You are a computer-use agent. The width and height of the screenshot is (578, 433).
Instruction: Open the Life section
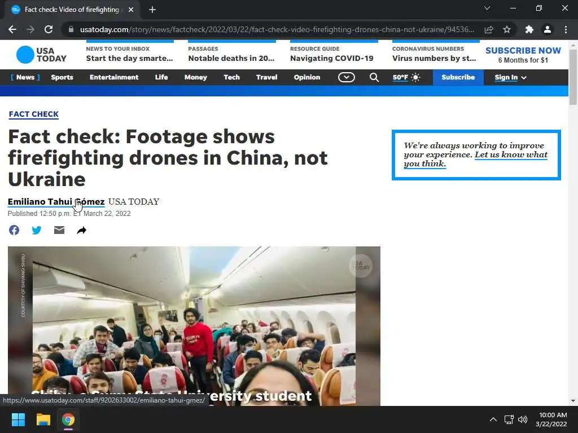(x=161, y=77)
